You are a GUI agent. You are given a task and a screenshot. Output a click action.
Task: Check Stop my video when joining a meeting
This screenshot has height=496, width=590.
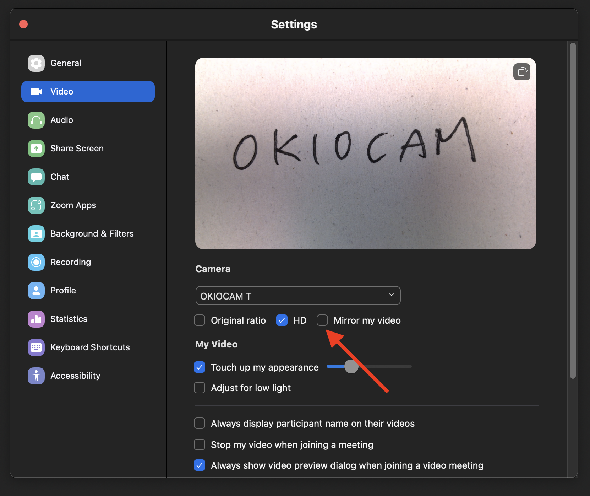pos(200,444)
